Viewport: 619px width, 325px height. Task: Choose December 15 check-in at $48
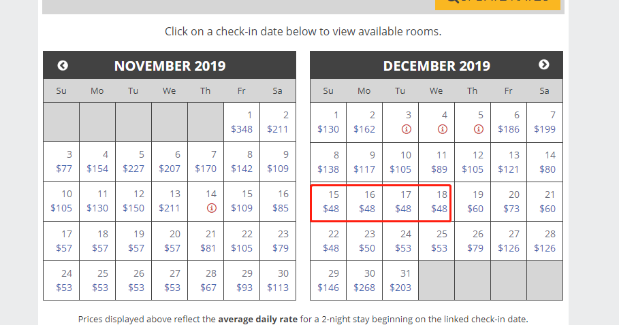[x=328, y=202]
